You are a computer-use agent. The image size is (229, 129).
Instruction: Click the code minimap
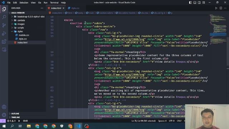218,29
